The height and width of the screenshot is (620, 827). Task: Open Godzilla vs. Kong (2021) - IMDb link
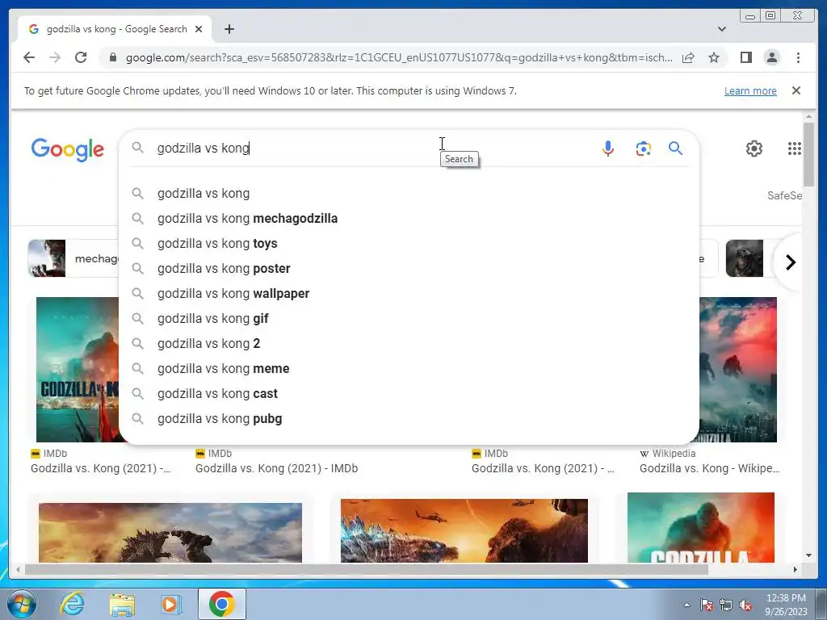[276, 468]
